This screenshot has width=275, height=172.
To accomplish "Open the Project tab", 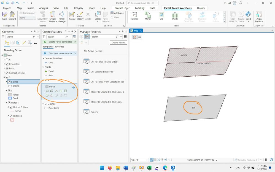I will pyautogui.click(x=7, y=8).
